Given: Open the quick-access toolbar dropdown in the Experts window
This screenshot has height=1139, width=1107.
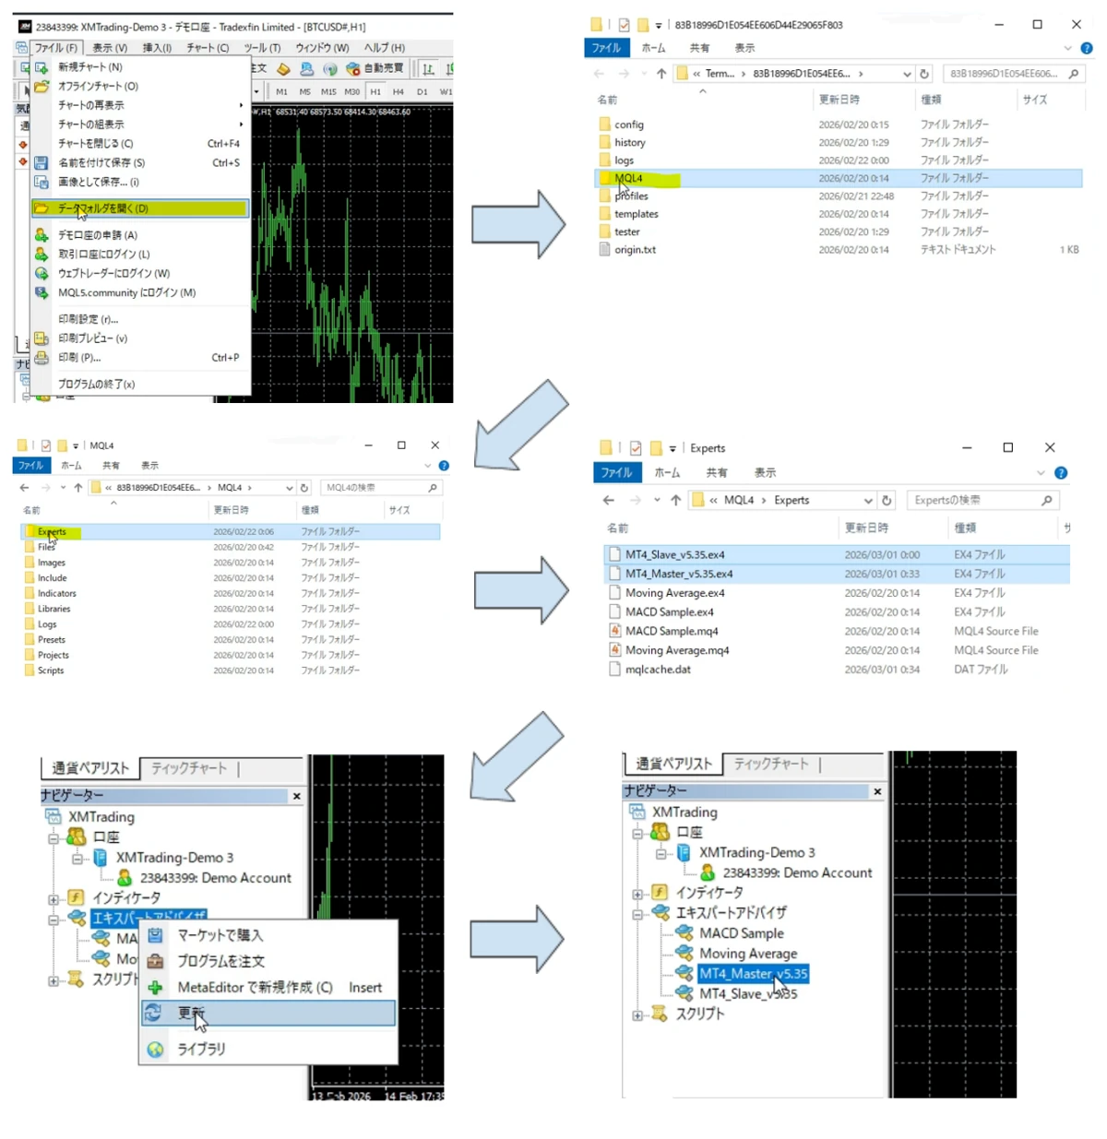Looking at the screenshot, I should tap(673, 448).
